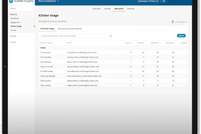
Task: Open Reports section in sidebar
Action: click(13, 14)
